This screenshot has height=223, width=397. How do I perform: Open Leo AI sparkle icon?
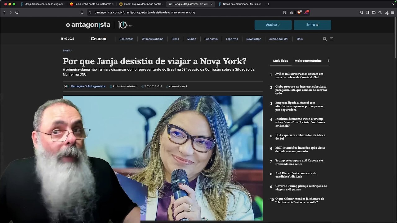pos(380,12)
